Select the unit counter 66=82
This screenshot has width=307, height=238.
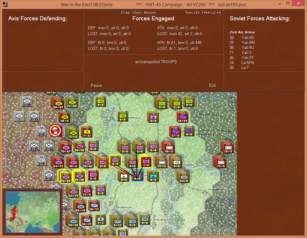tap(58, 103)
